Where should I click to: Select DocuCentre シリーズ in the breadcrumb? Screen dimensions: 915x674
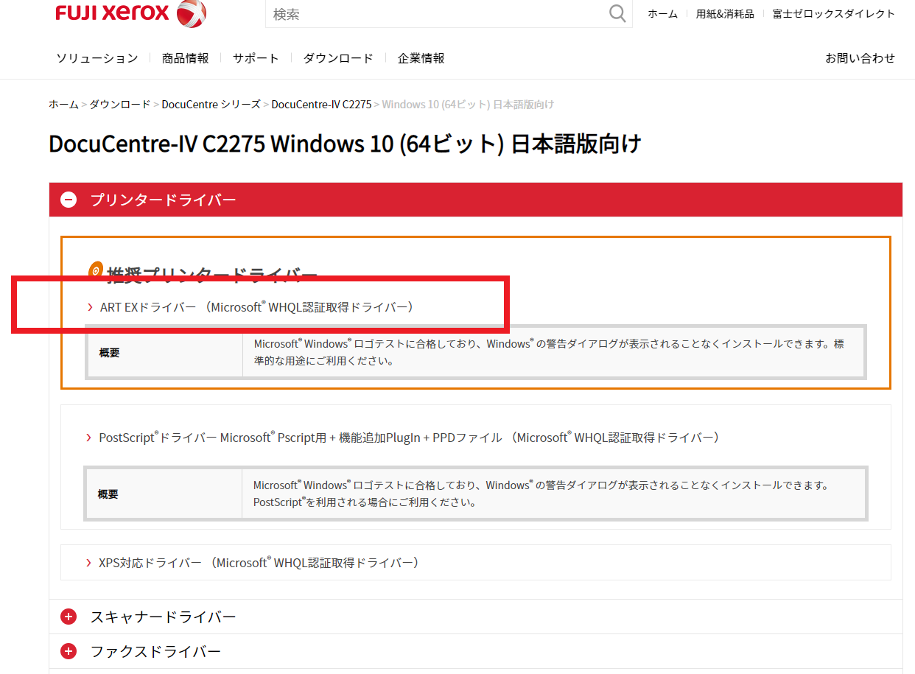[211, 105]
